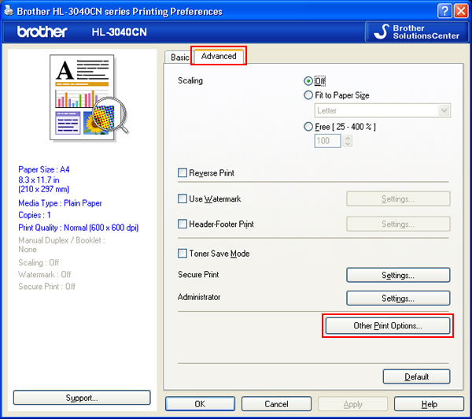Screen dimensions: 472x419
Task: Click the Cancel button
Action: point(276,404)
